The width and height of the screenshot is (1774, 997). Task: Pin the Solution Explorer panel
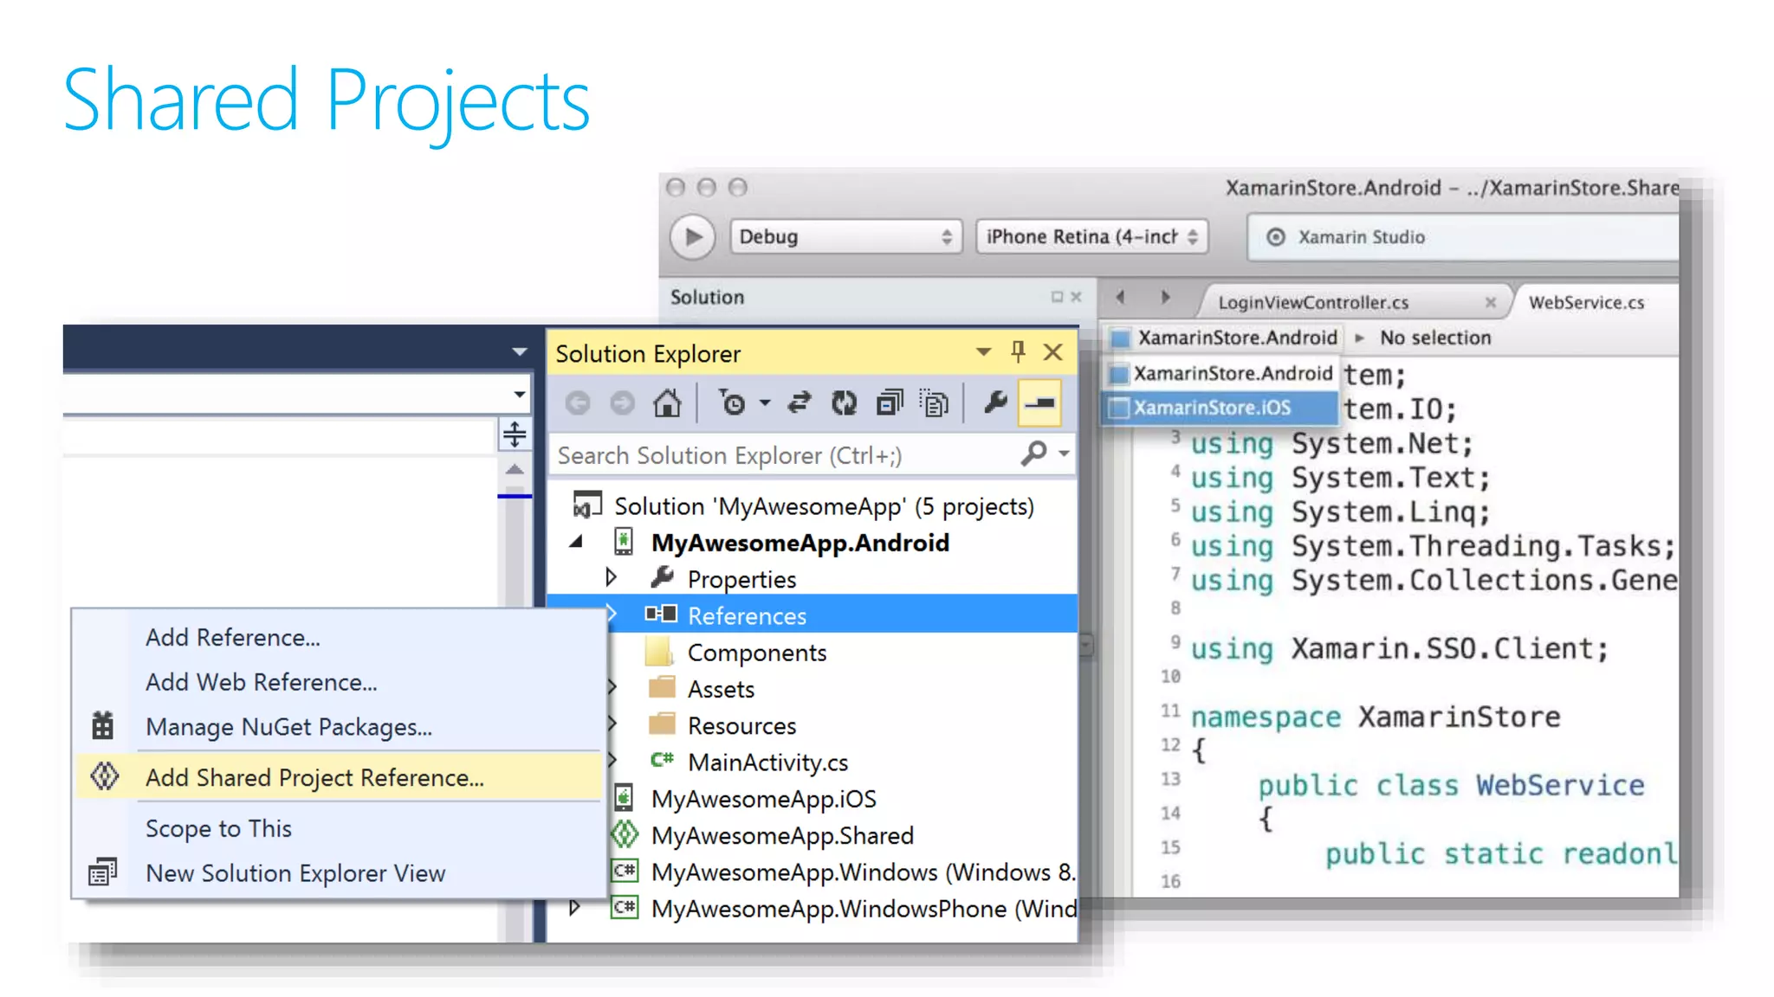(1018, 351)
